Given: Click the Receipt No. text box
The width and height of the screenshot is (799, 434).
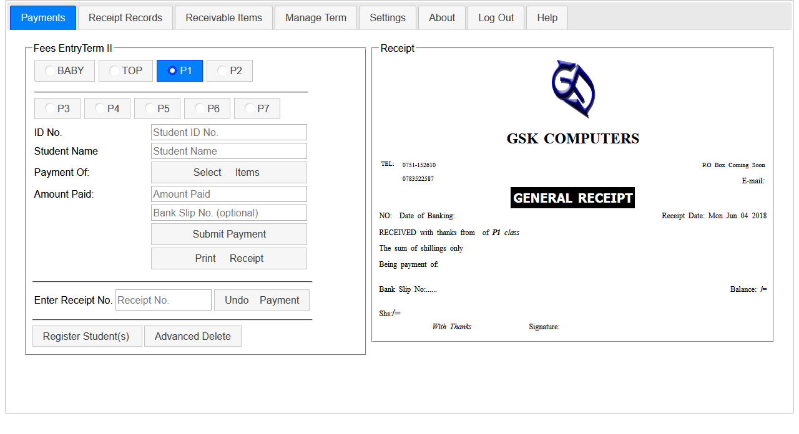Looking at the screenshot, I should coord(163,301).
